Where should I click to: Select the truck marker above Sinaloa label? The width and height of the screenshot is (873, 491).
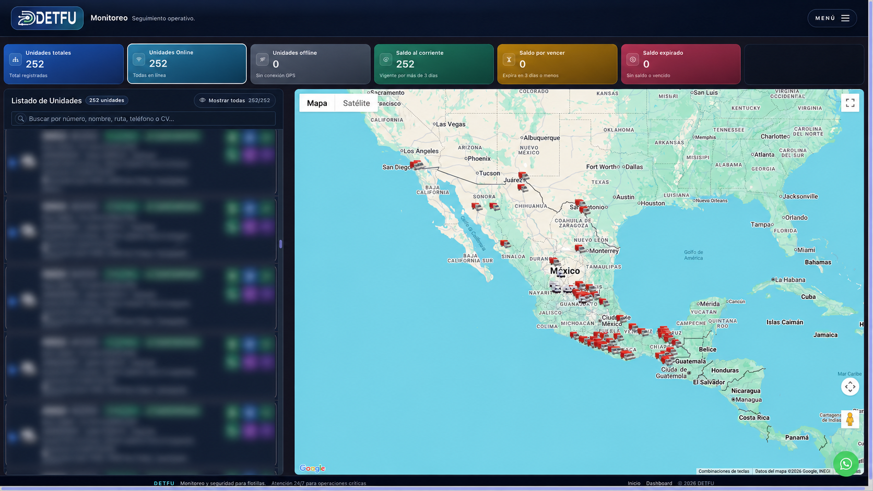click(x=505, y=244)
